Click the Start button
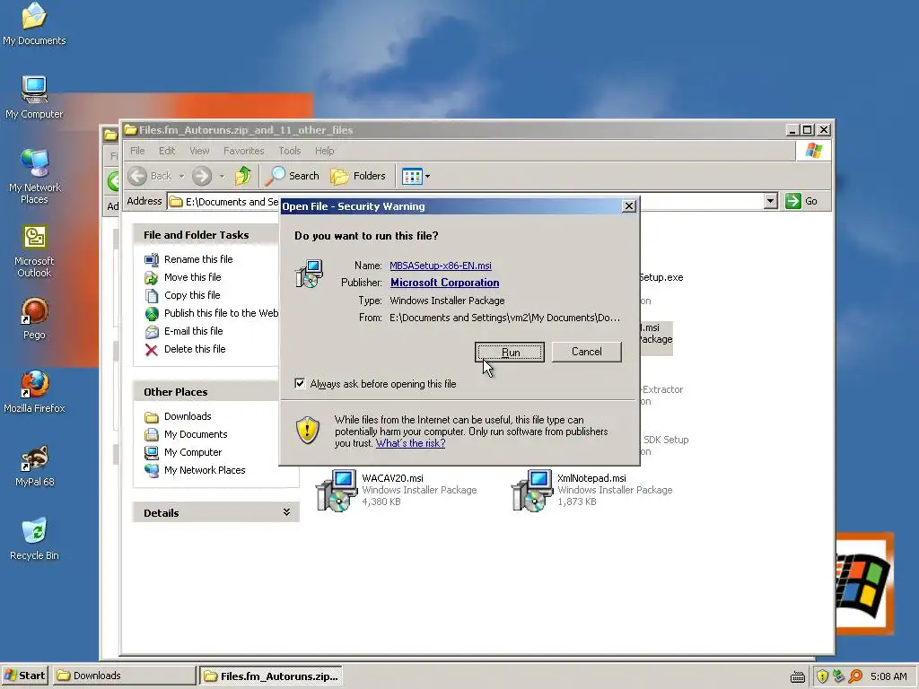Viewport: 919px width, 689px height. (x=24, y=676)
